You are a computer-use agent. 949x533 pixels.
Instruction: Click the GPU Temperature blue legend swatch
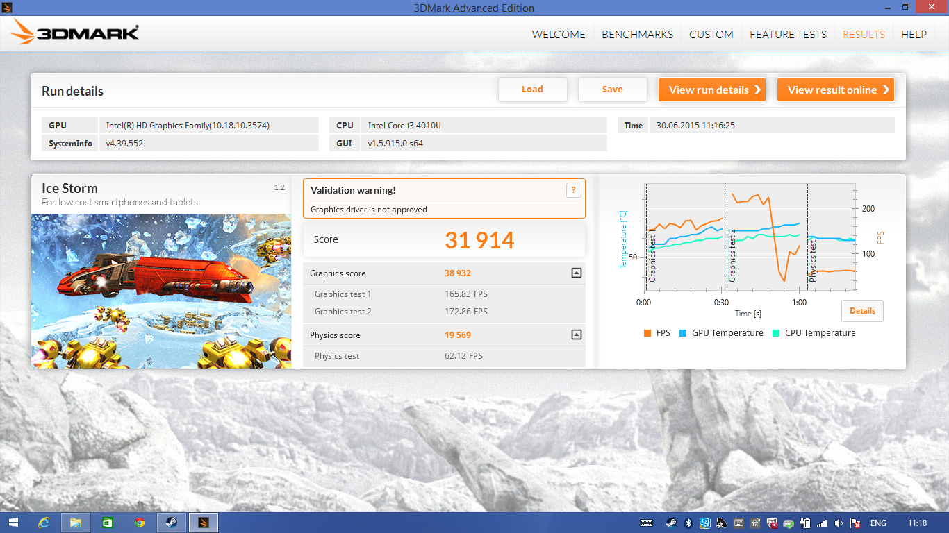pos(683,333)
